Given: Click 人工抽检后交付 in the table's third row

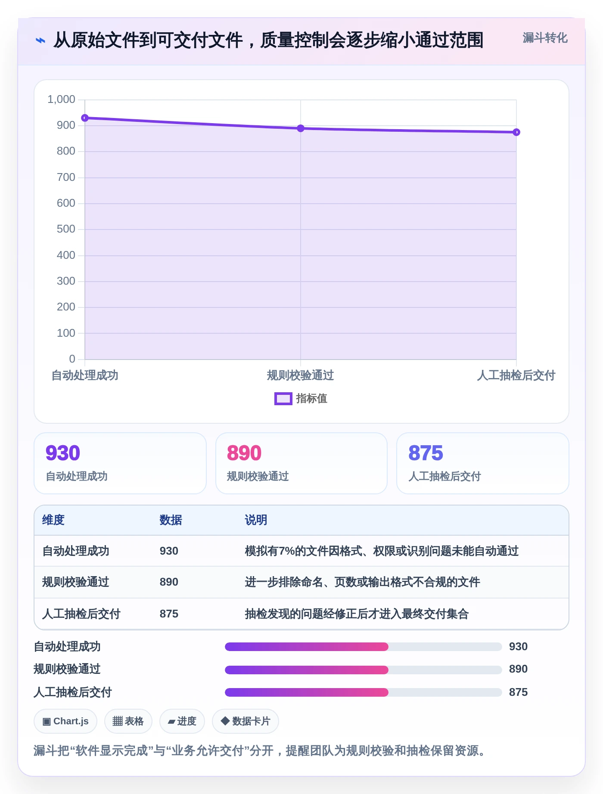Looking at the screenshot, I should [x=81, y=614].
